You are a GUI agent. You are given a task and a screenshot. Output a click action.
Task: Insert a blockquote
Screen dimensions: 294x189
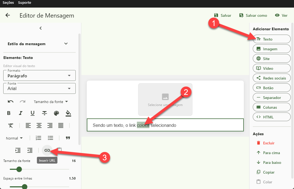point(68,138)
